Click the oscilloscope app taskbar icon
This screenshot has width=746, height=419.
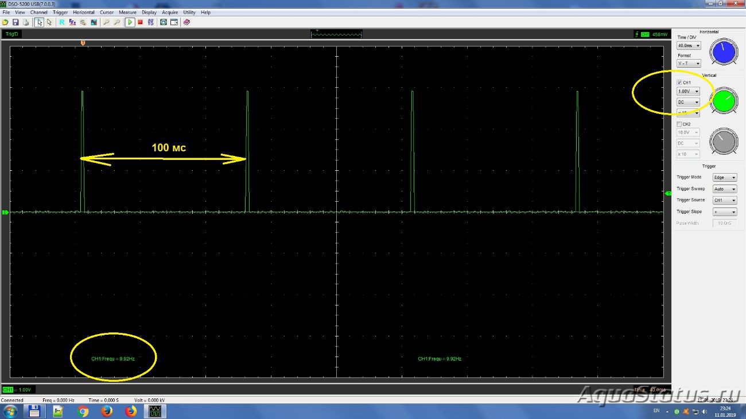click(155, 411)
